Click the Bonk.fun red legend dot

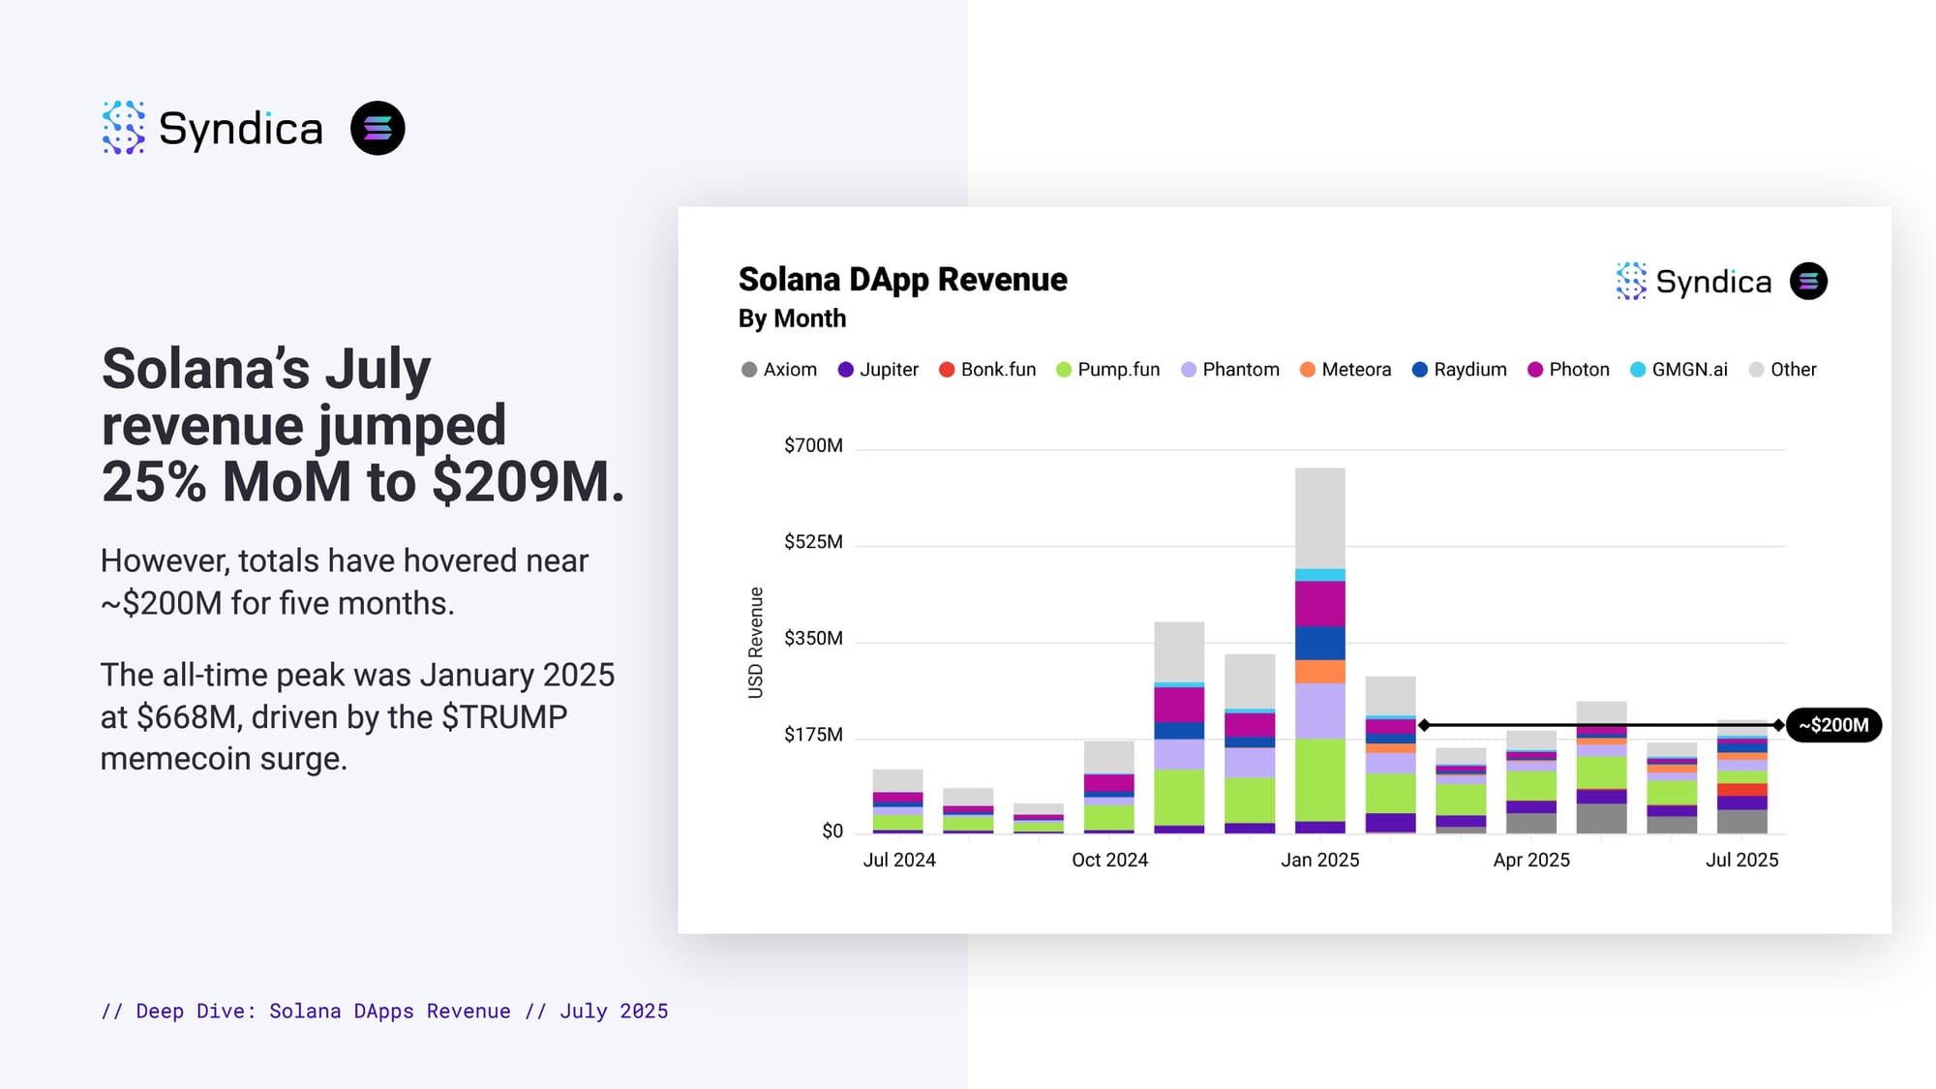coord(947,370)
